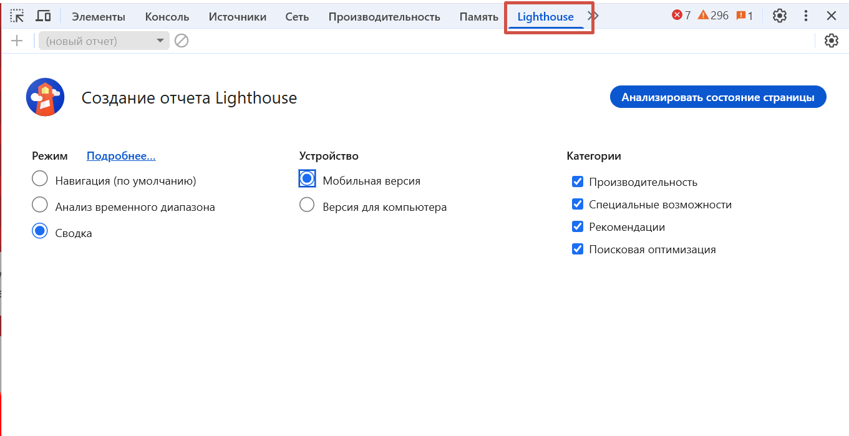
Task: Uncheck the Производительность category checkbox
Action: pyautogui.click(x=578, y=182)
